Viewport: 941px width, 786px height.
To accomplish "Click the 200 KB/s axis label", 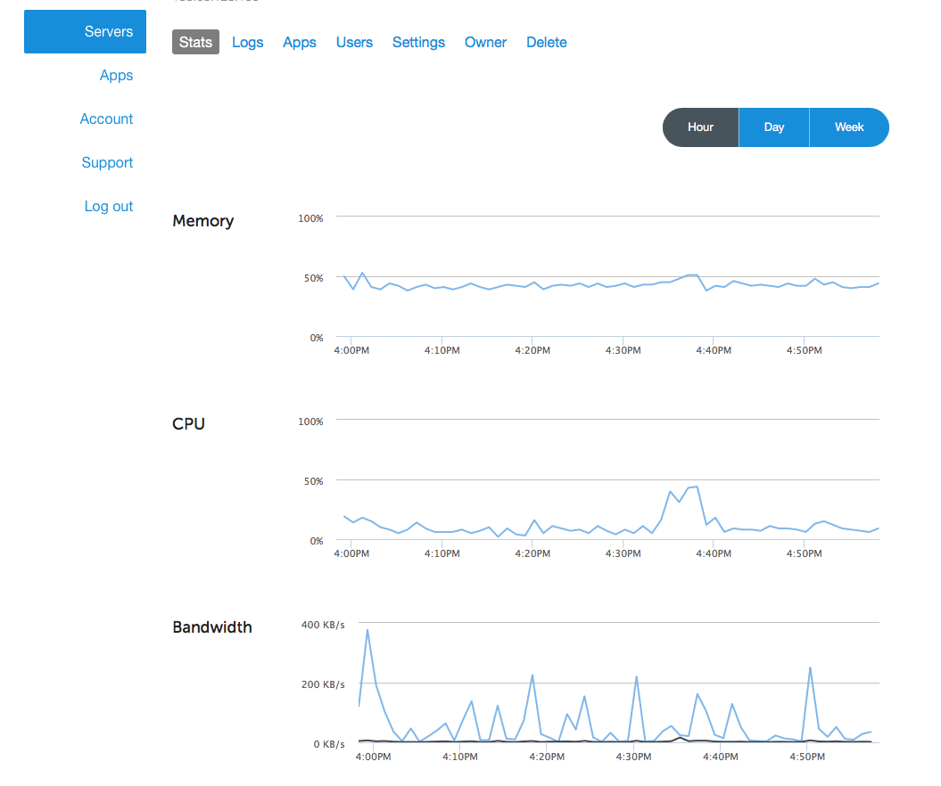I will pos(323,684).
